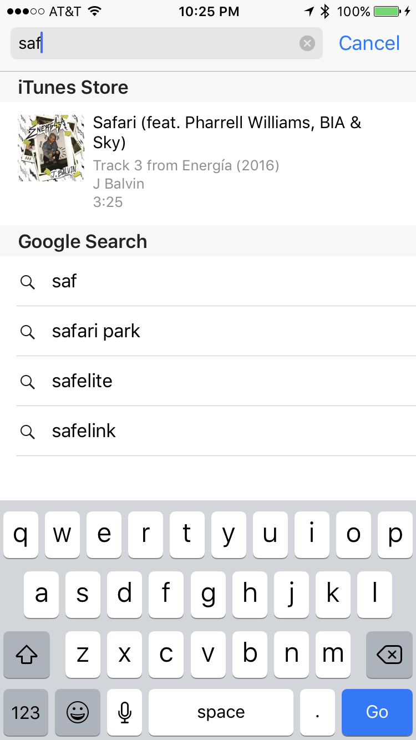
Task: Start dictation with the microphone key
Action: [x=125, y=713]
